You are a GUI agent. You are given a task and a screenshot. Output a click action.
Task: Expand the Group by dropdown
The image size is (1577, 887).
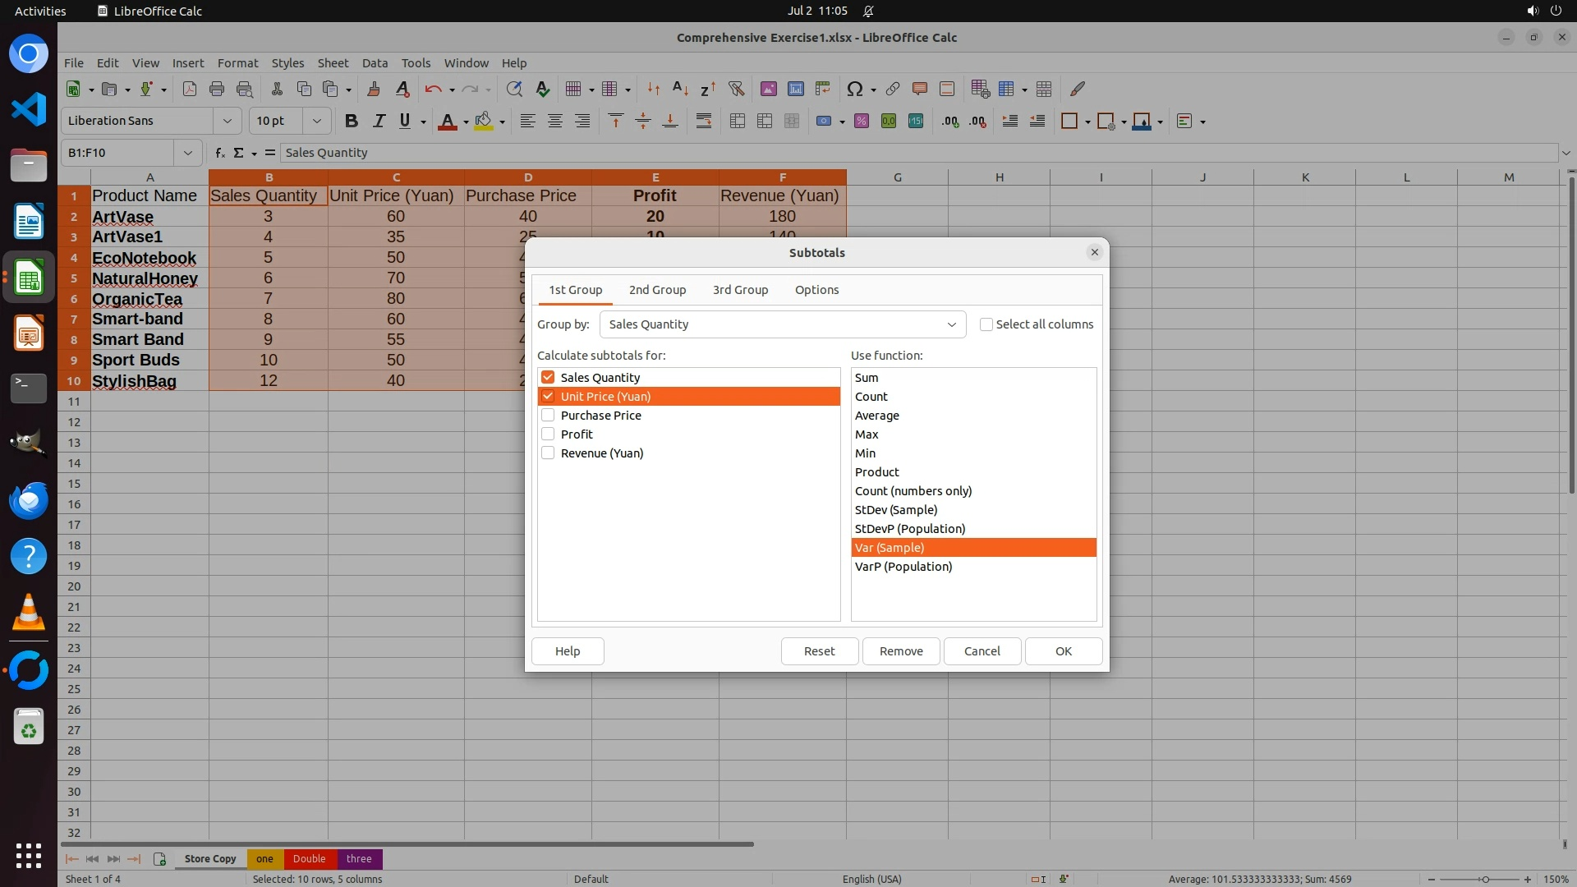[x=951, y=324]
